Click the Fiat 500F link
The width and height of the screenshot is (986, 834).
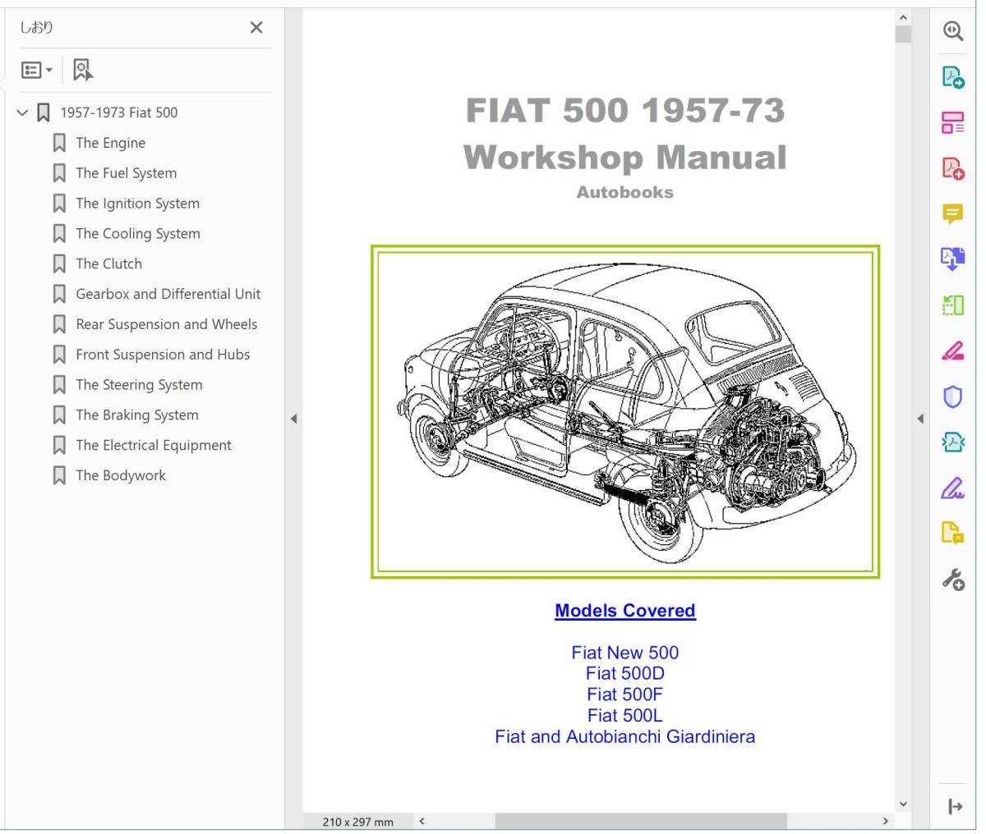coord(625,694)
